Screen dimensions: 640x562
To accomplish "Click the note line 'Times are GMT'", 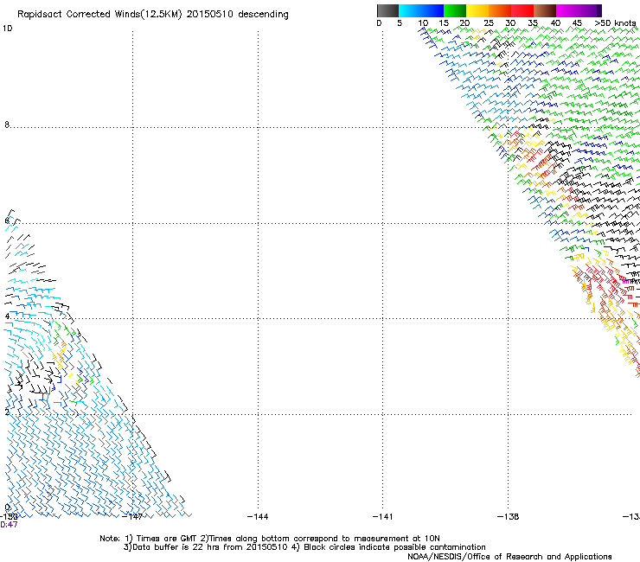I will 167,539.
